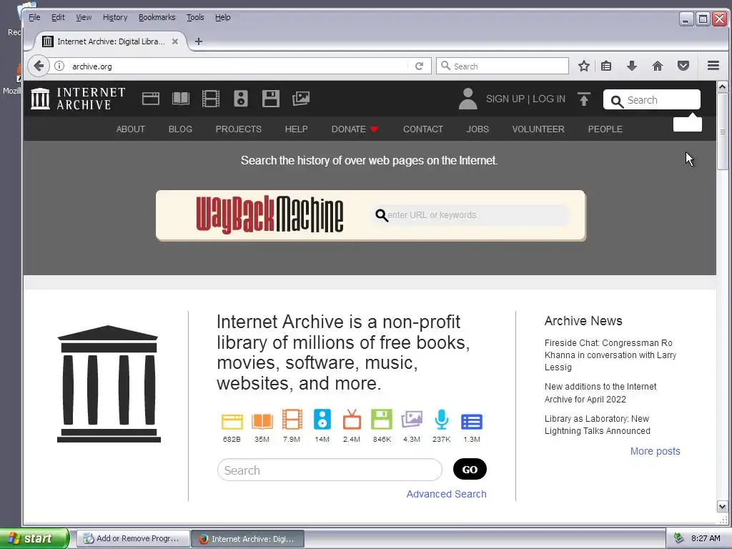Open the Windows start button
This screenshot has height=549, width=732.
tap(34, 538)
